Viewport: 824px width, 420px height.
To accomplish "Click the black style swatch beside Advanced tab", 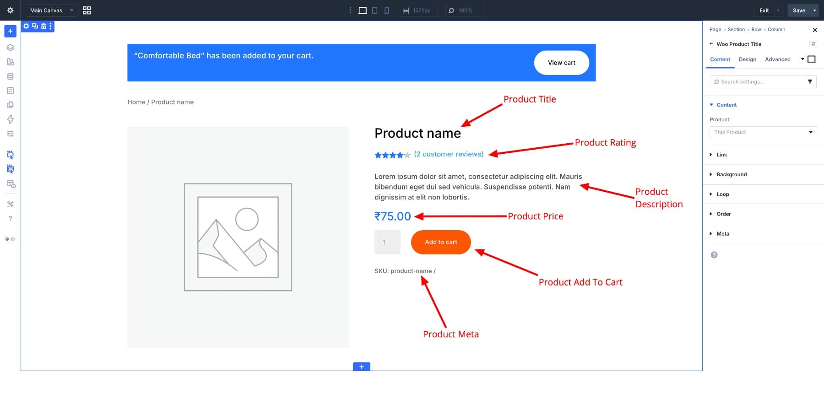I will (x=812, y=59).
